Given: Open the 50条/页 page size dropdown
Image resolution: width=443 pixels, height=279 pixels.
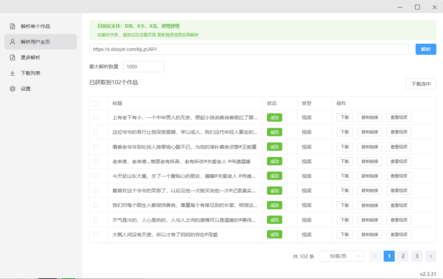Looking at the screenshot, I should (x=342, y=256).
